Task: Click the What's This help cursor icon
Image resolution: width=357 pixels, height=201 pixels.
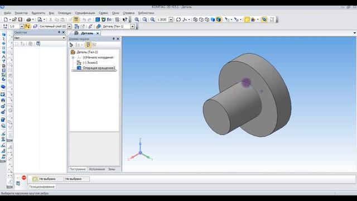Action: coord(125,20)
